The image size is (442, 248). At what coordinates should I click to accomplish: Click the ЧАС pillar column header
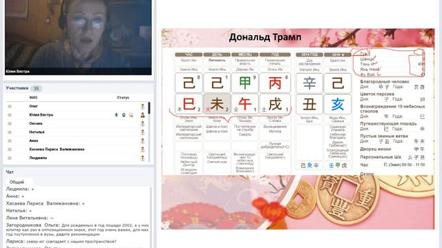(189, 54)
